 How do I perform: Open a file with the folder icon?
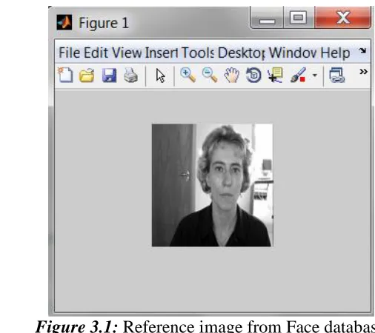(x=87, y=75)
